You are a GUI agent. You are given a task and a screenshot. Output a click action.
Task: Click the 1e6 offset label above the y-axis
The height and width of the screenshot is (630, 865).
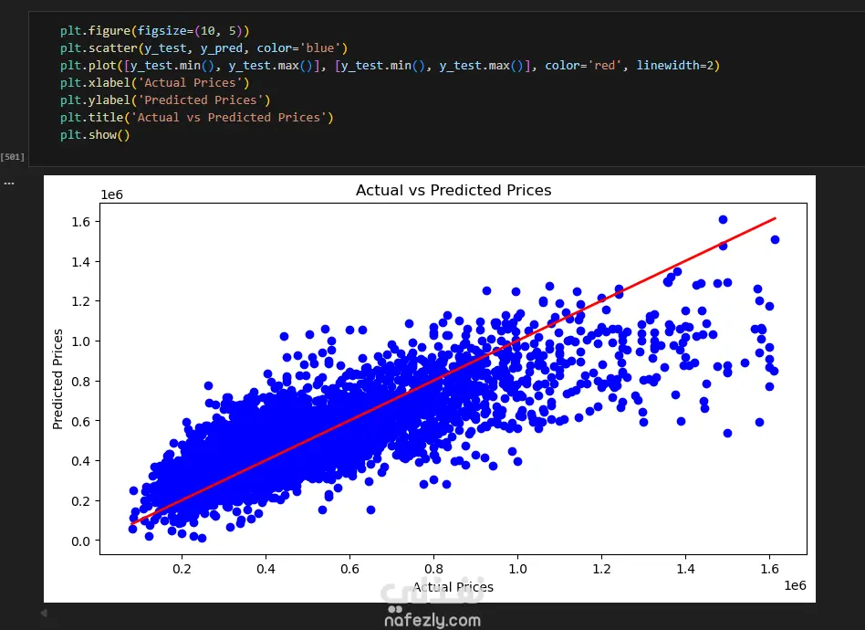click(111, 194)
